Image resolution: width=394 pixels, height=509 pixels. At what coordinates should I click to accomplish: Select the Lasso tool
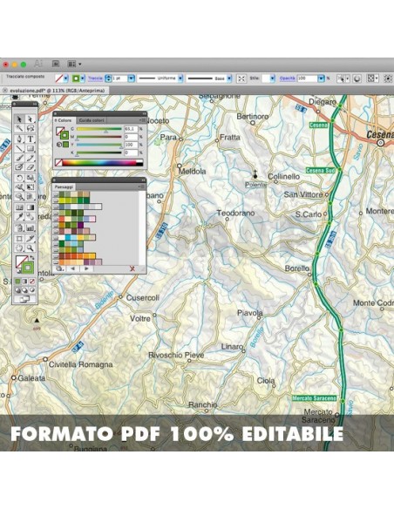pyautogui.click(x=30, y=128)
